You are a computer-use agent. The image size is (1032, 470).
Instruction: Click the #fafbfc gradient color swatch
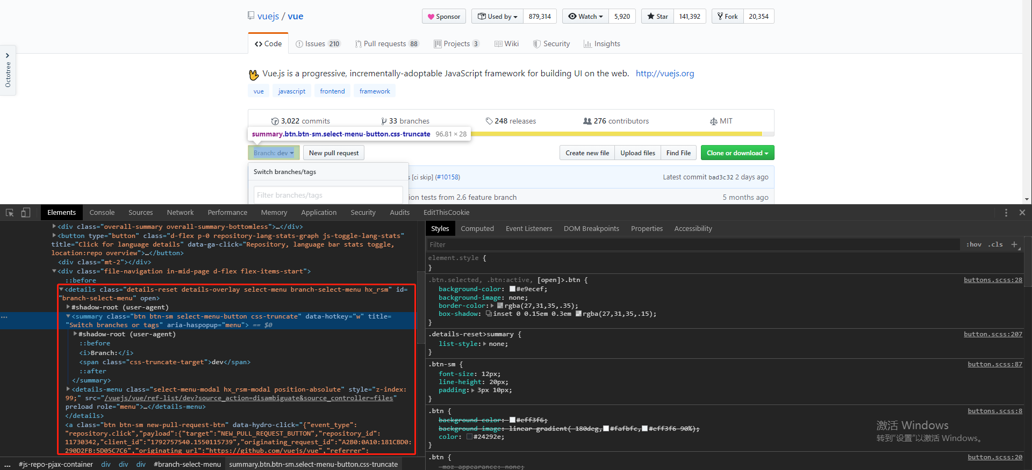tap(606, 429)
